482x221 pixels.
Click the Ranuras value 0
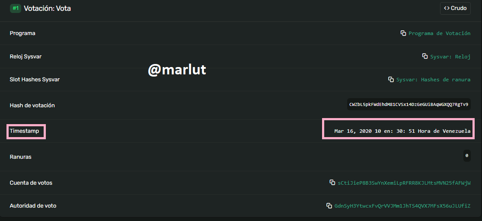466,156
